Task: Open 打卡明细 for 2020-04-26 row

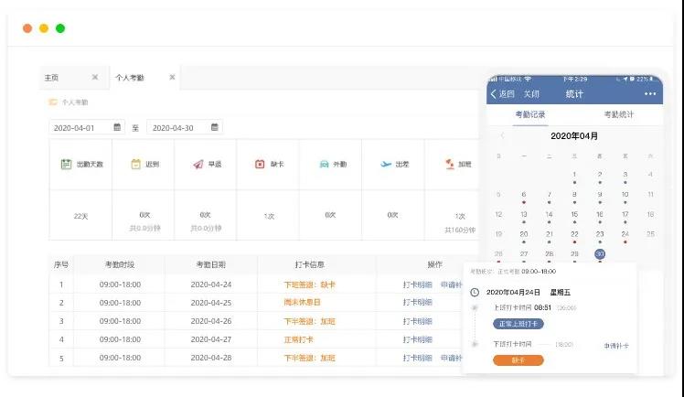Action: tap(418, 321)
